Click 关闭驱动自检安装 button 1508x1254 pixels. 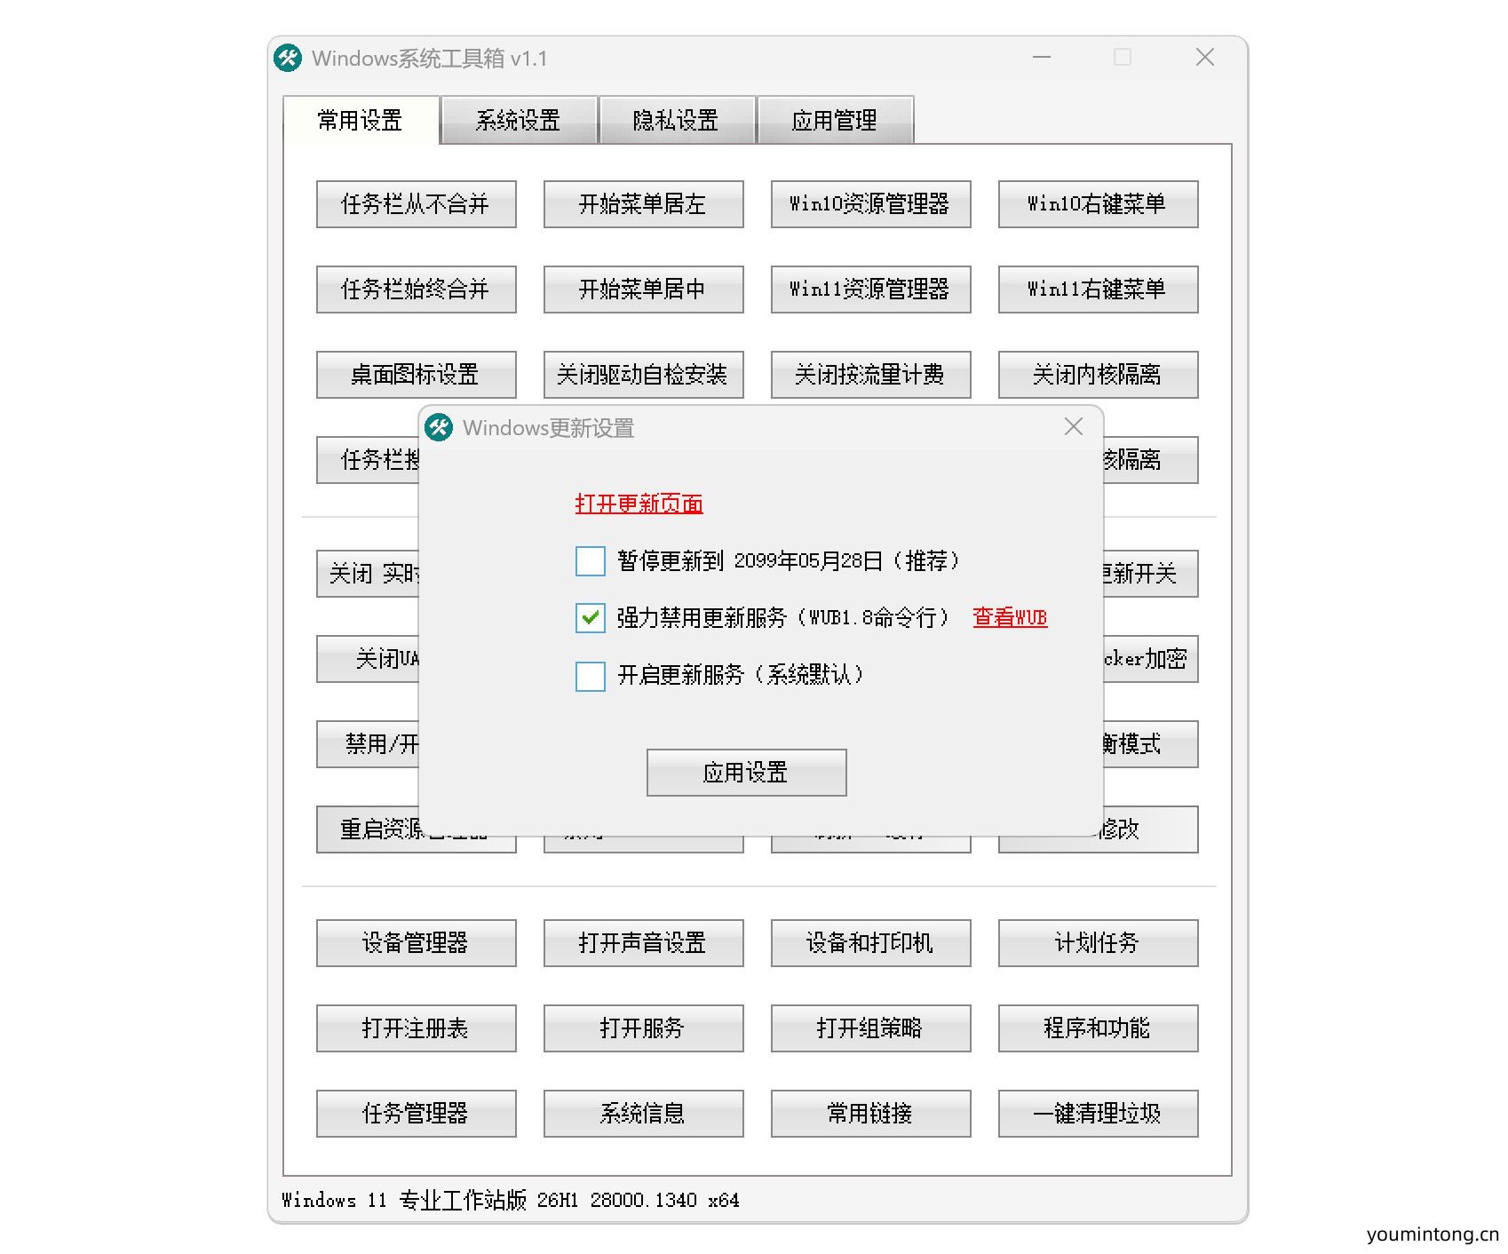click(x=642, y=375)
